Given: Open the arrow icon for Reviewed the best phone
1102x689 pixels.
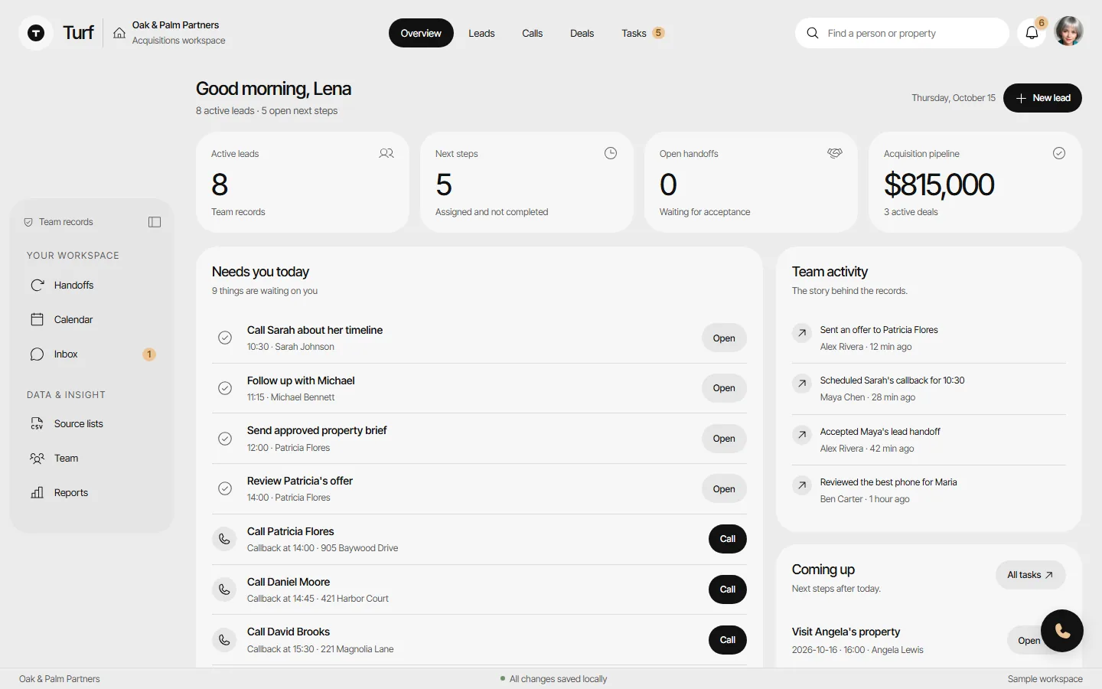Looking at the screenshot, I should click(801, 485).
